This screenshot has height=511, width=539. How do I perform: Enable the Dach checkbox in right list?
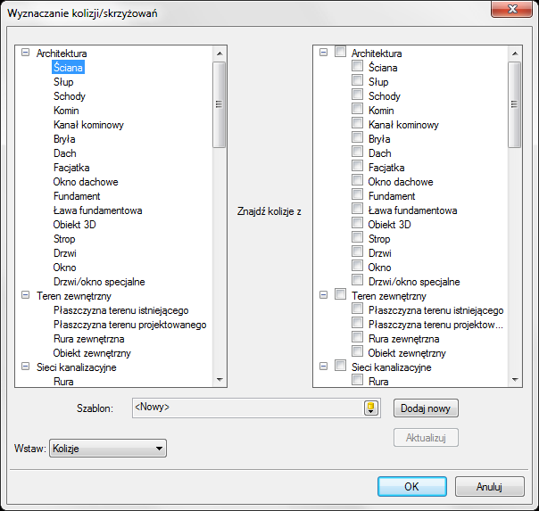pos(358,151)
